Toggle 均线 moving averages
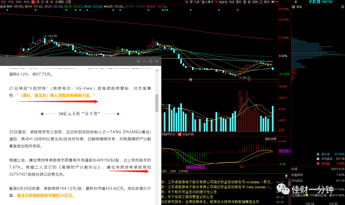345x205 pixels. [x=231, y=2]
